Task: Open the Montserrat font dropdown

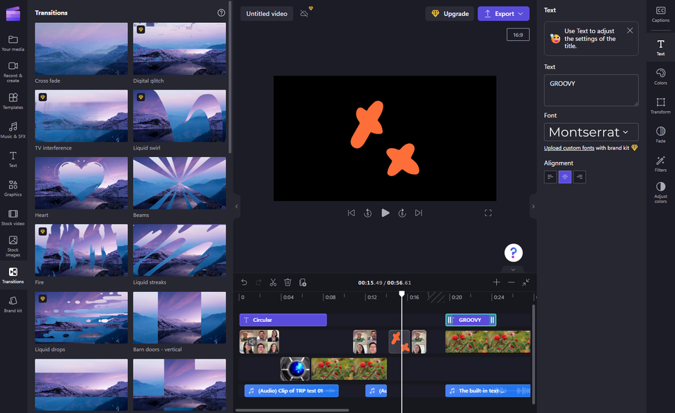Action: 590,132
